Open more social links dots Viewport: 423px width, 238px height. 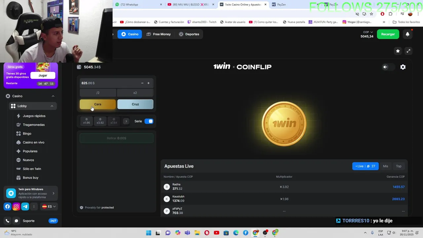click(x=34, y=207)
